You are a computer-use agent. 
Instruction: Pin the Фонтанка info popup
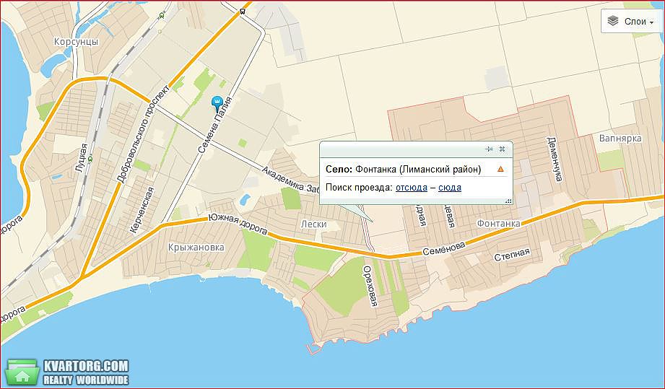click(x=489, y=149)
